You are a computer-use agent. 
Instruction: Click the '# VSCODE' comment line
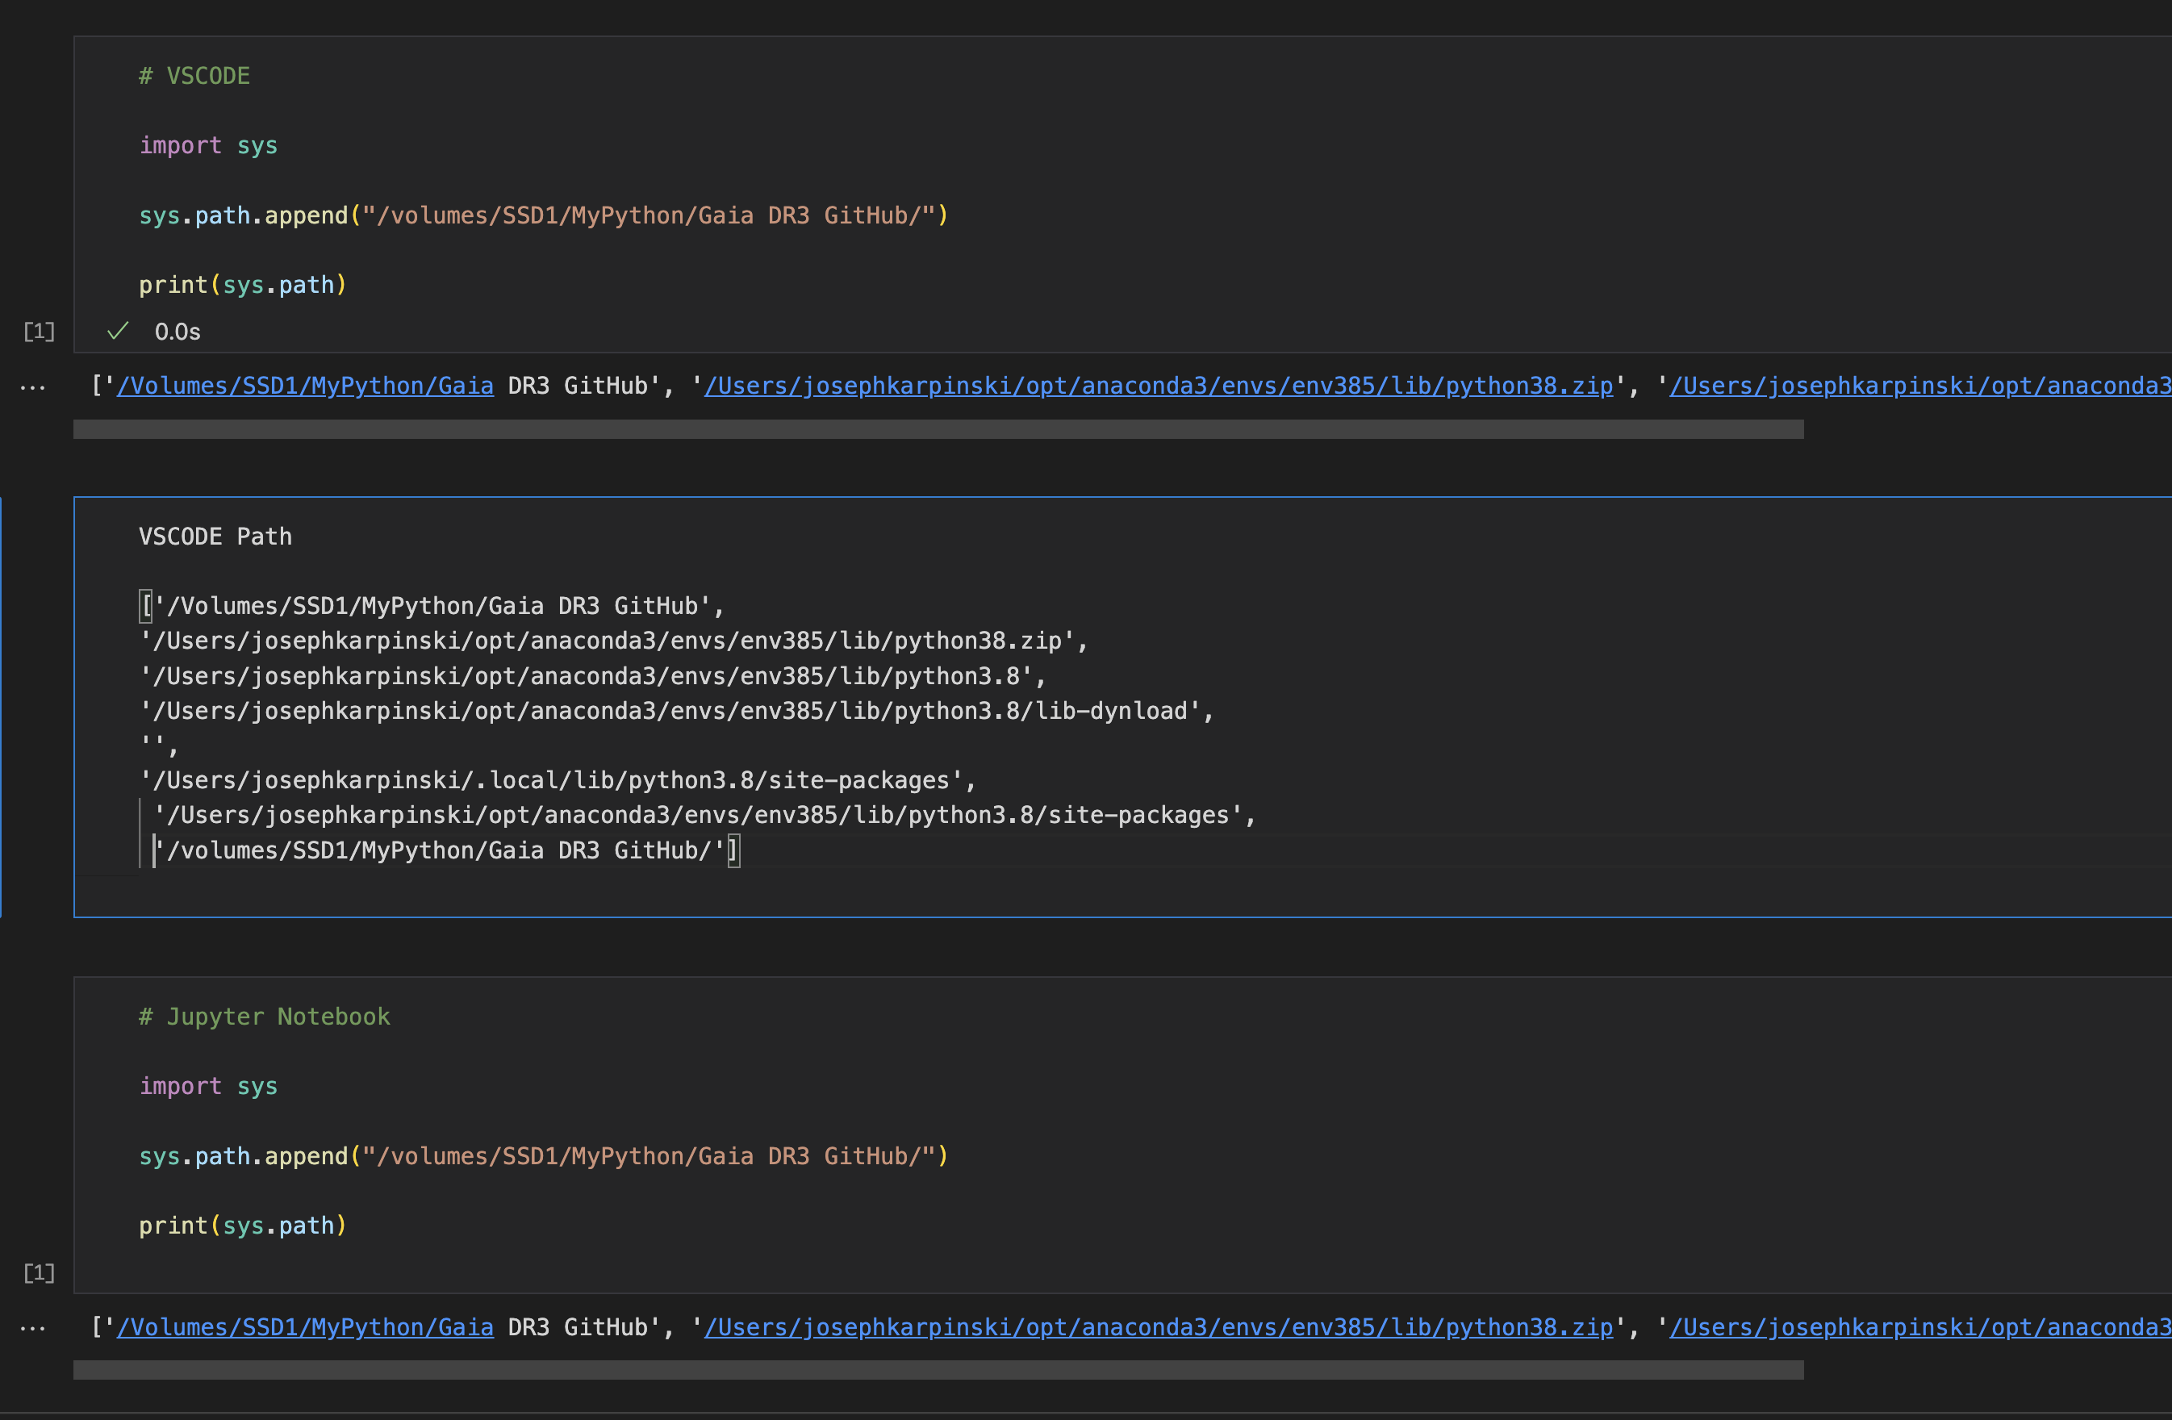tap(194, 76)
